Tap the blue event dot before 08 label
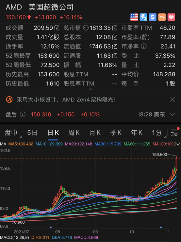 click(51, 227)
